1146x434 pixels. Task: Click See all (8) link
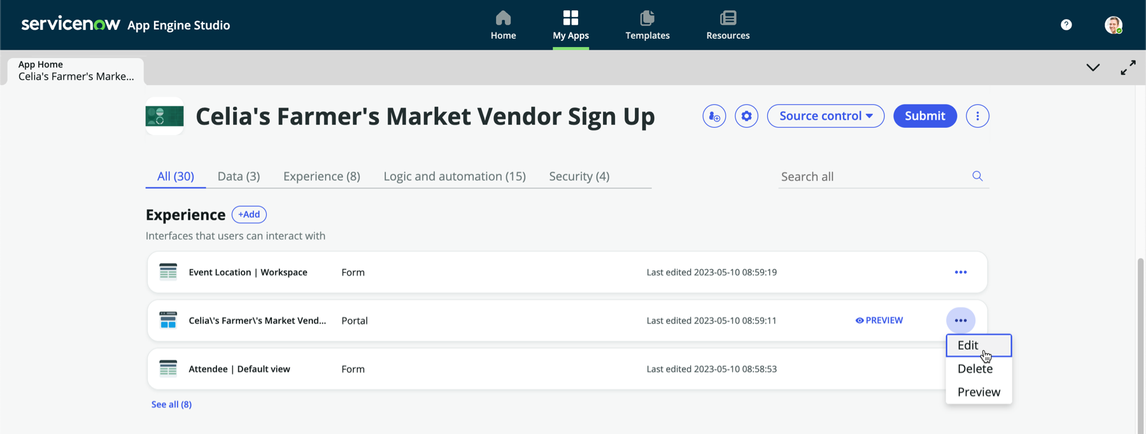171,405
